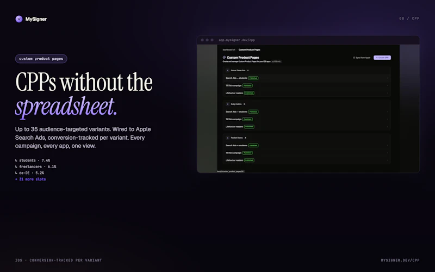Select the 'freelancers · 6.1%' stat line
Image resolution: width=435 pixels, height=272 pixels.
click(35, 166)
